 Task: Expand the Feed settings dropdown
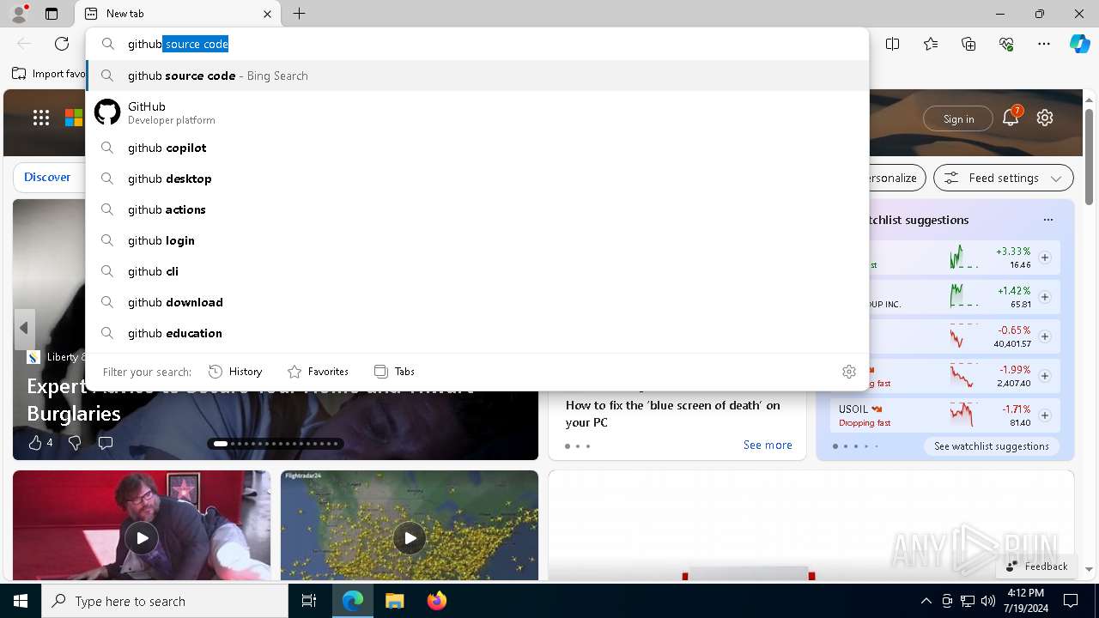tap(1004, 178)
